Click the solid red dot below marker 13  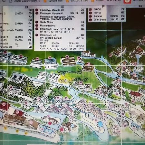[x=50, y=123]
